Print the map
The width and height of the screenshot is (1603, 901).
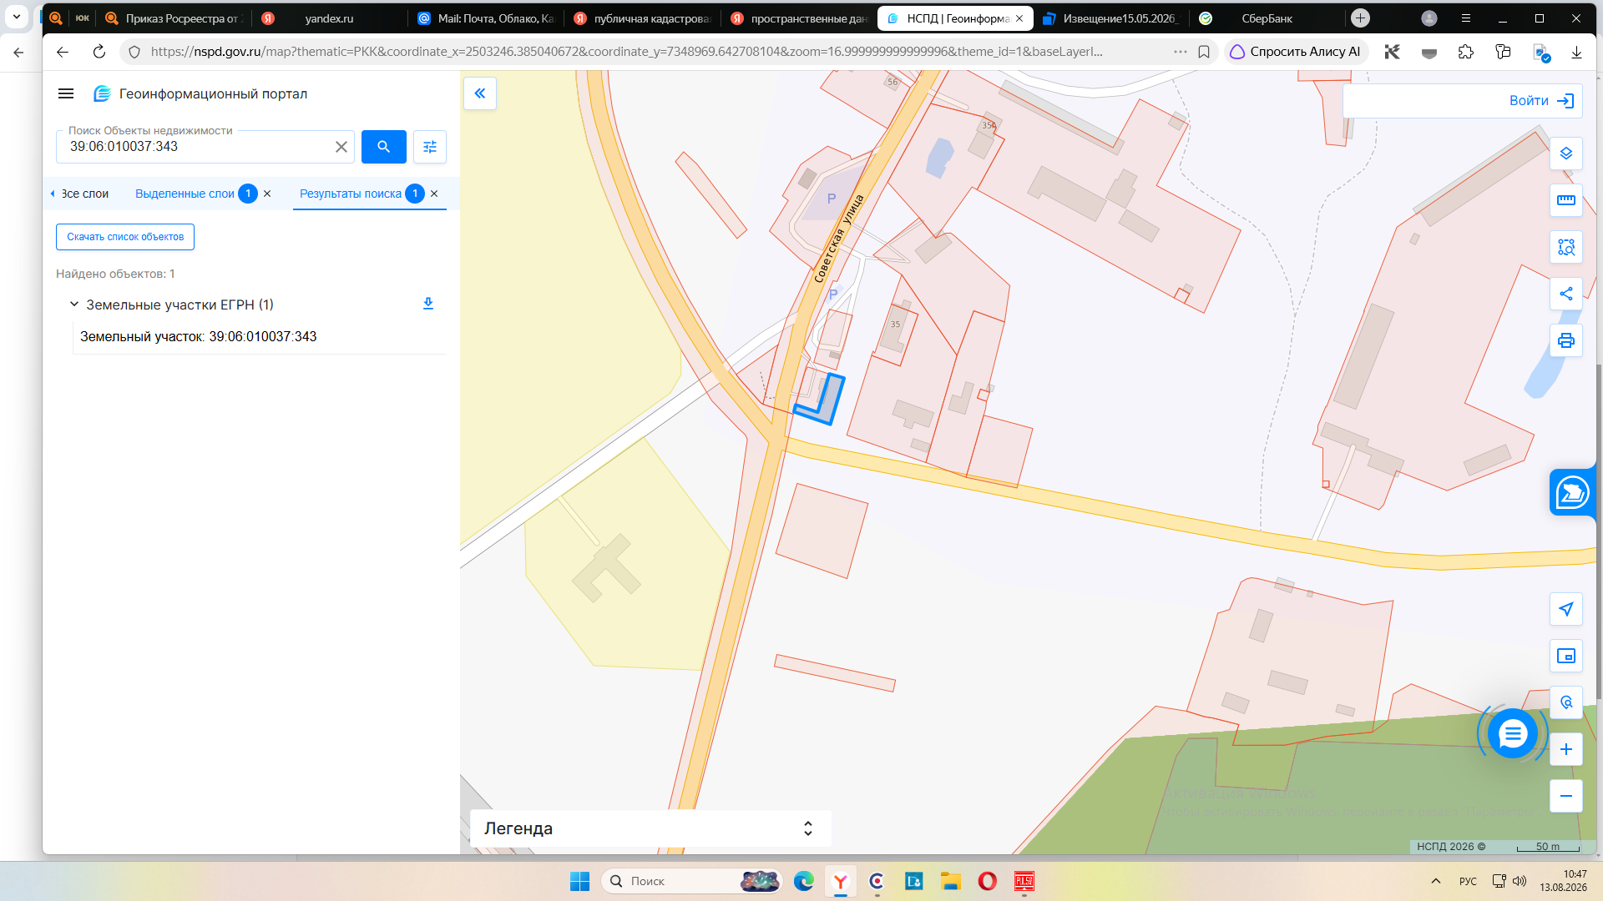[x=1566, y=340]
